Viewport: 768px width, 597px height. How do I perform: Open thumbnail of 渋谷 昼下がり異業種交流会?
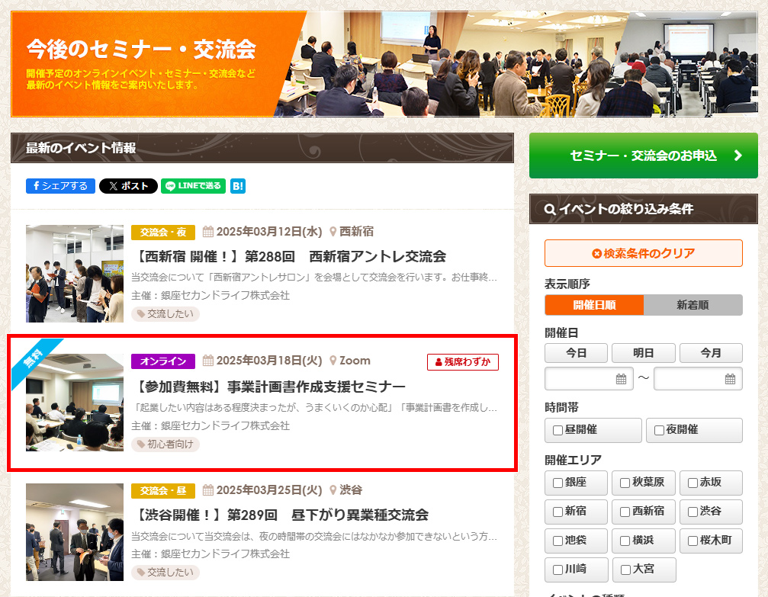(75, 532)
